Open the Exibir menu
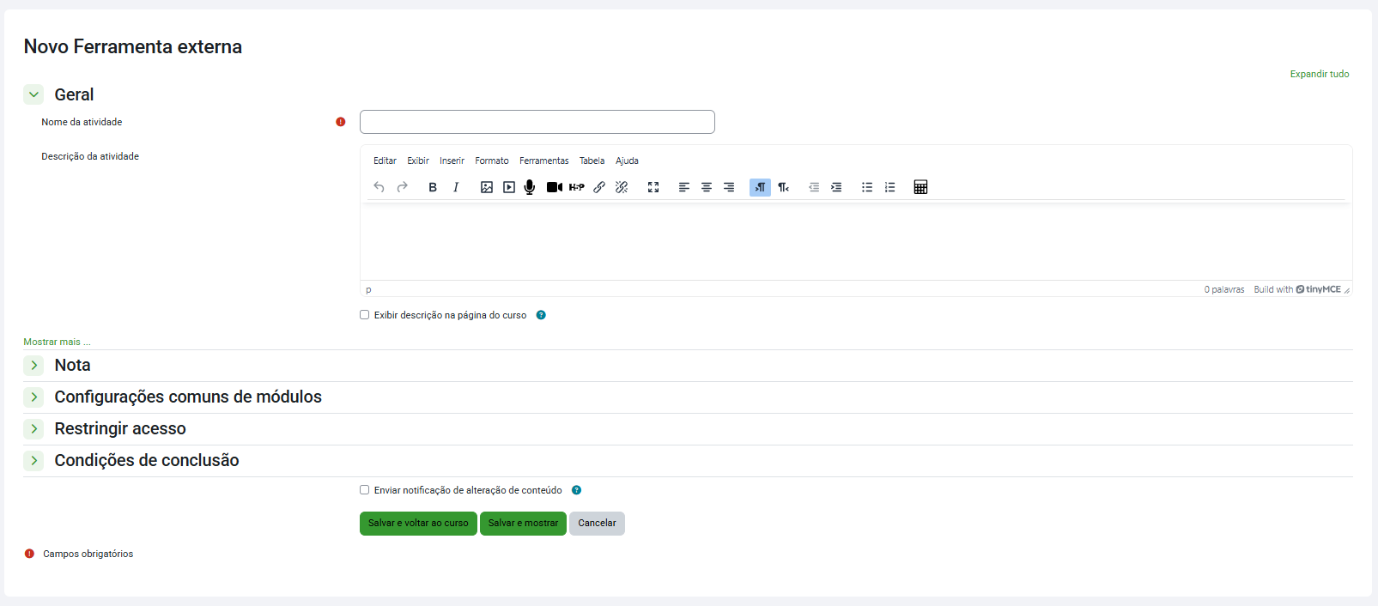This screenshot has width=1378, height=606. 418,161
